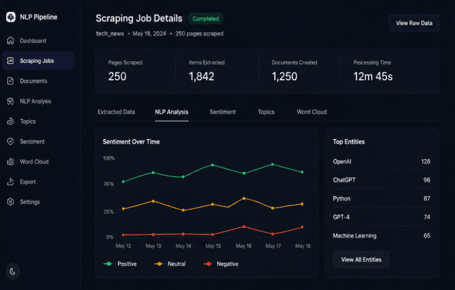
Task: Click the Export upload icon
Action: (11, 181)
